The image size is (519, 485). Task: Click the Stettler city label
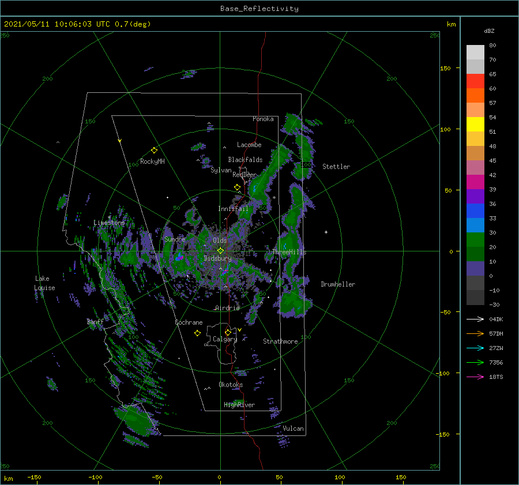(336, 167)
